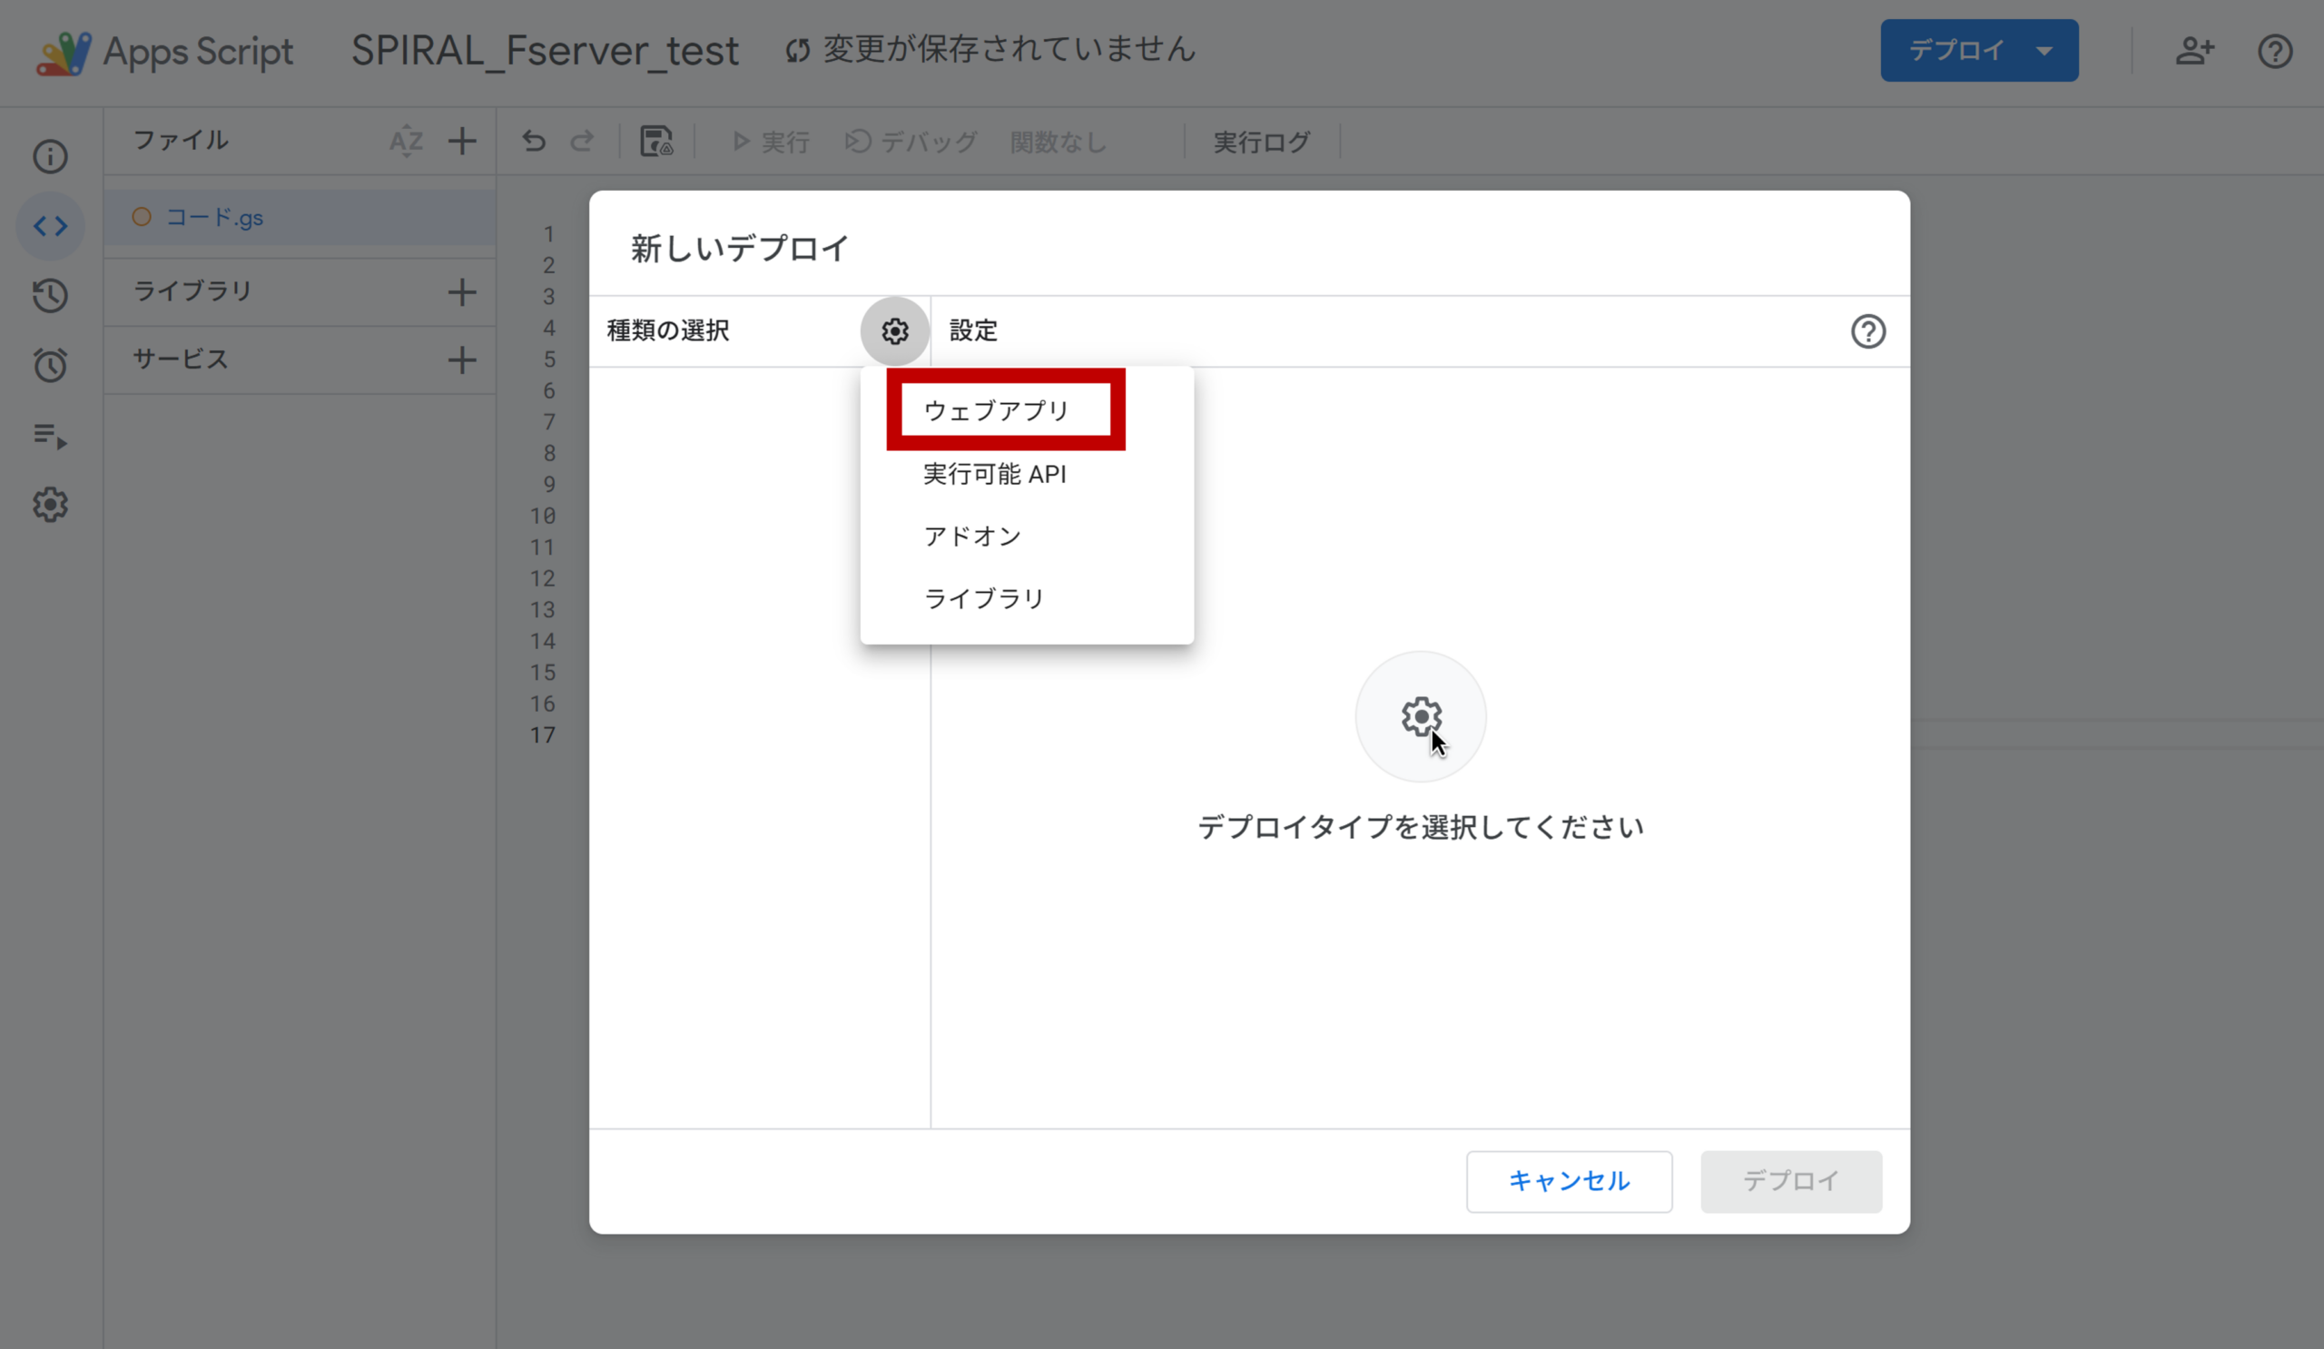Image resolution: width=2324 pixels, height=1349 pixels.
Task: Pick アドオン in the type list
Action: [x=972, y=536]
